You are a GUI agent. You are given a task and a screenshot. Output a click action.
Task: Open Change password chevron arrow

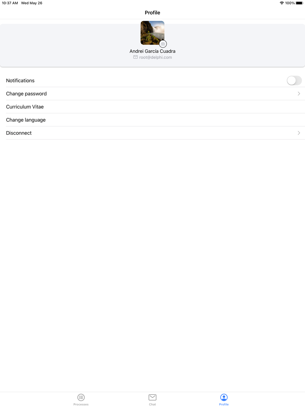tap(299, 94)
